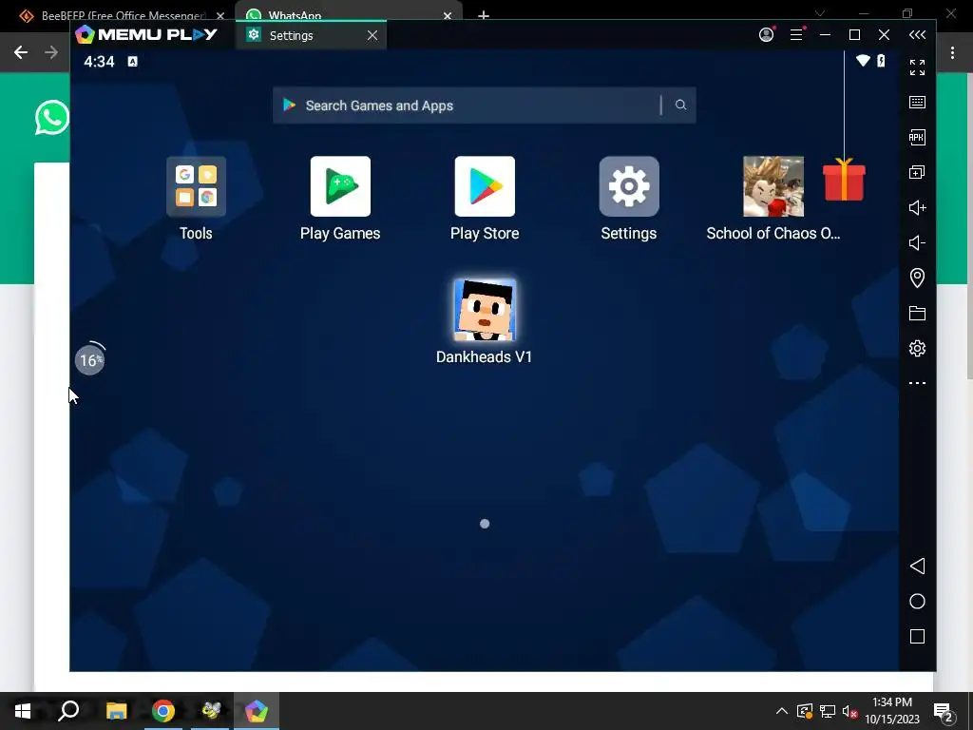Image resolution: width=973 pixels, height=730 pixels.
Task: Click the home screen page indicator dot
Action: (x=485, y=524)
